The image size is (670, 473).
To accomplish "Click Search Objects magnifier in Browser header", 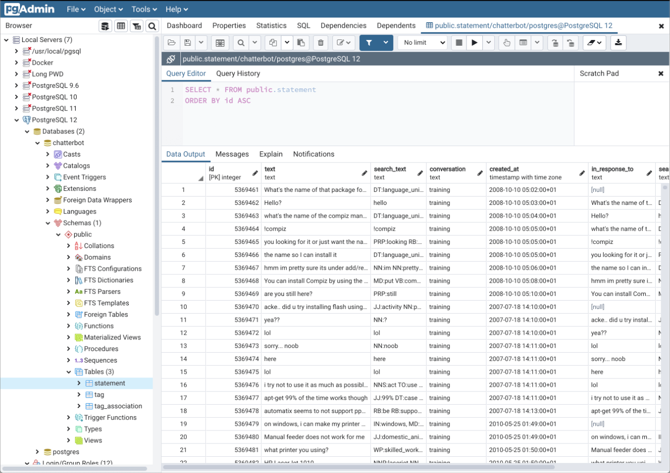I will [x=152, y=26].
